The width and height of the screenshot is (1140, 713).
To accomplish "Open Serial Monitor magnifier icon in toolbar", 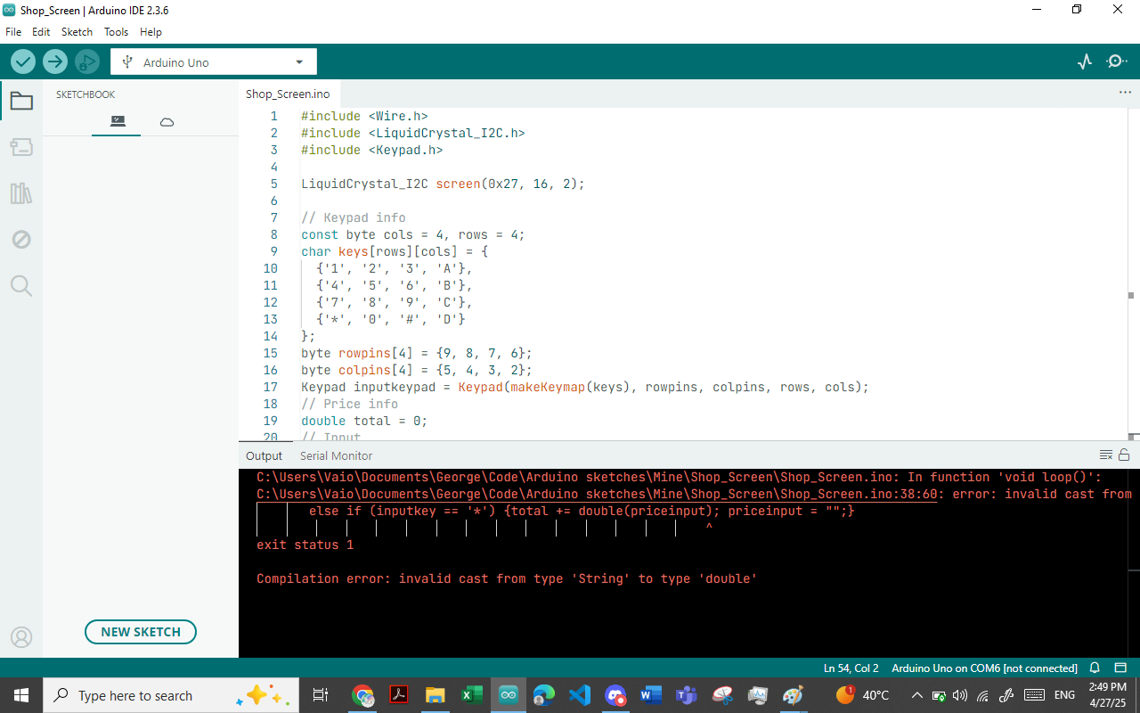I will click(x=1117, y=61).
